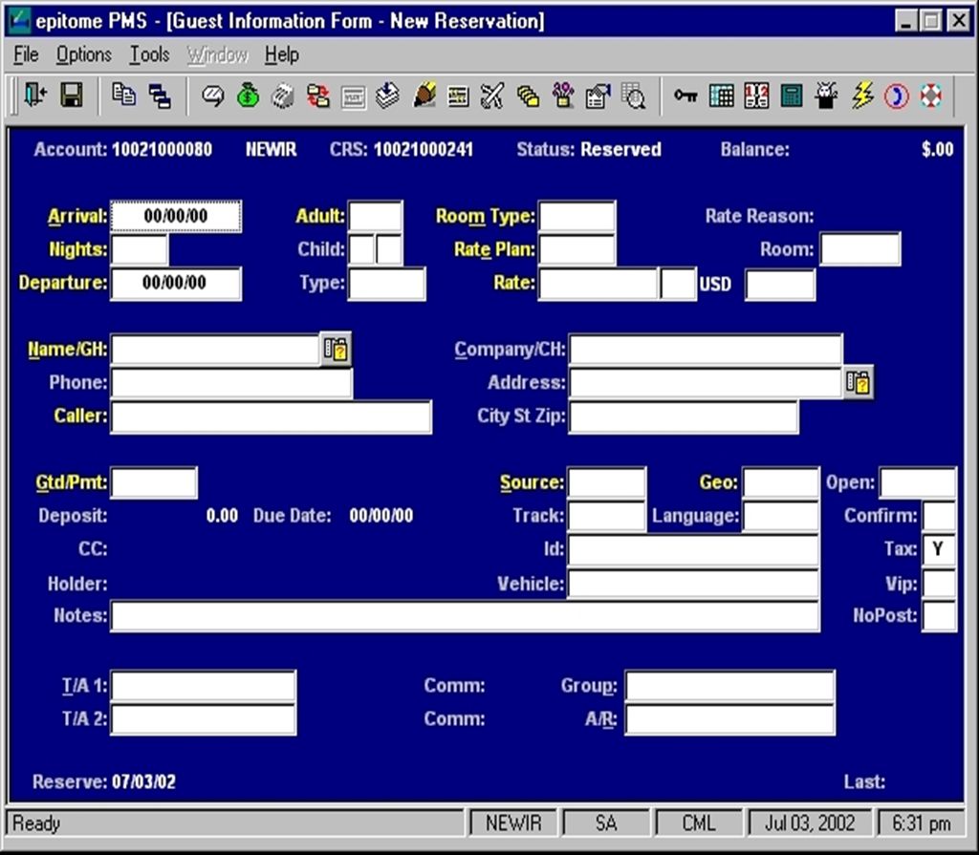Click the crescent moon night icon
The width and height of the screenshot is (979, 855).
[897, 96]
